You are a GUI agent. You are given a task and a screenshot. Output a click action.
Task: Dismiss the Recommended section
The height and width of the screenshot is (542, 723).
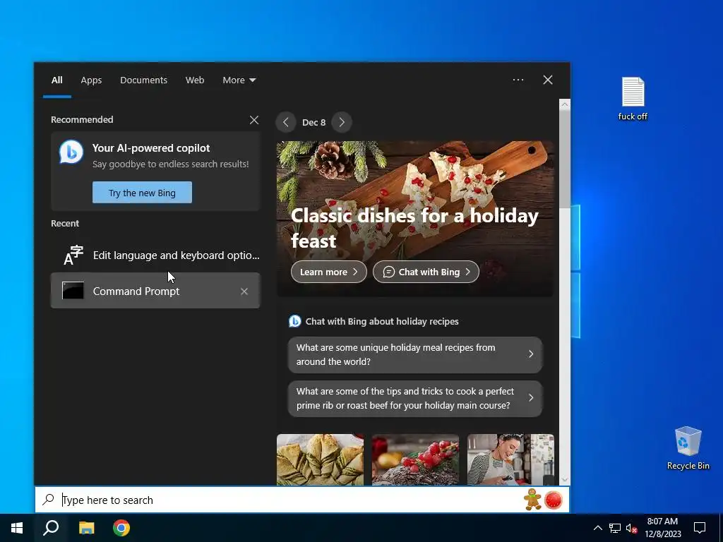254,120
